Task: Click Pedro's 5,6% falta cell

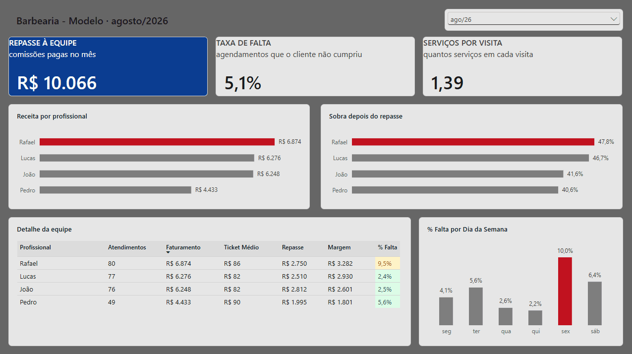Action: pos(388,302)
